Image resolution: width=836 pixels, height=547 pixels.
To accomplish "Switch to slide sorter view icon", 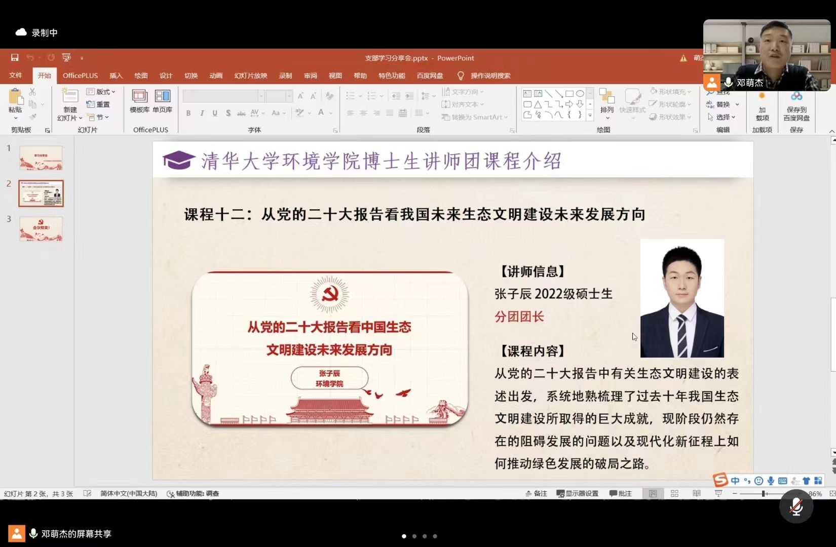I will pyautogui.click(x=674, y=493).
